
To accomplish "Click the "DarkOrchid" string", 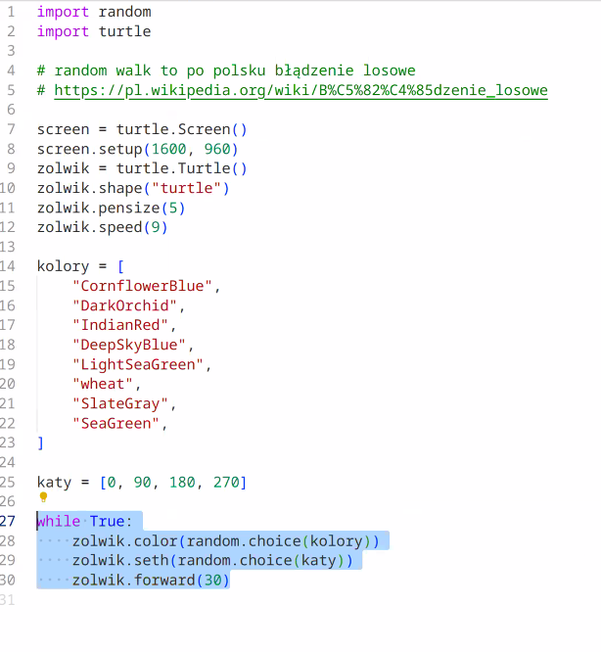I will 124,305.
